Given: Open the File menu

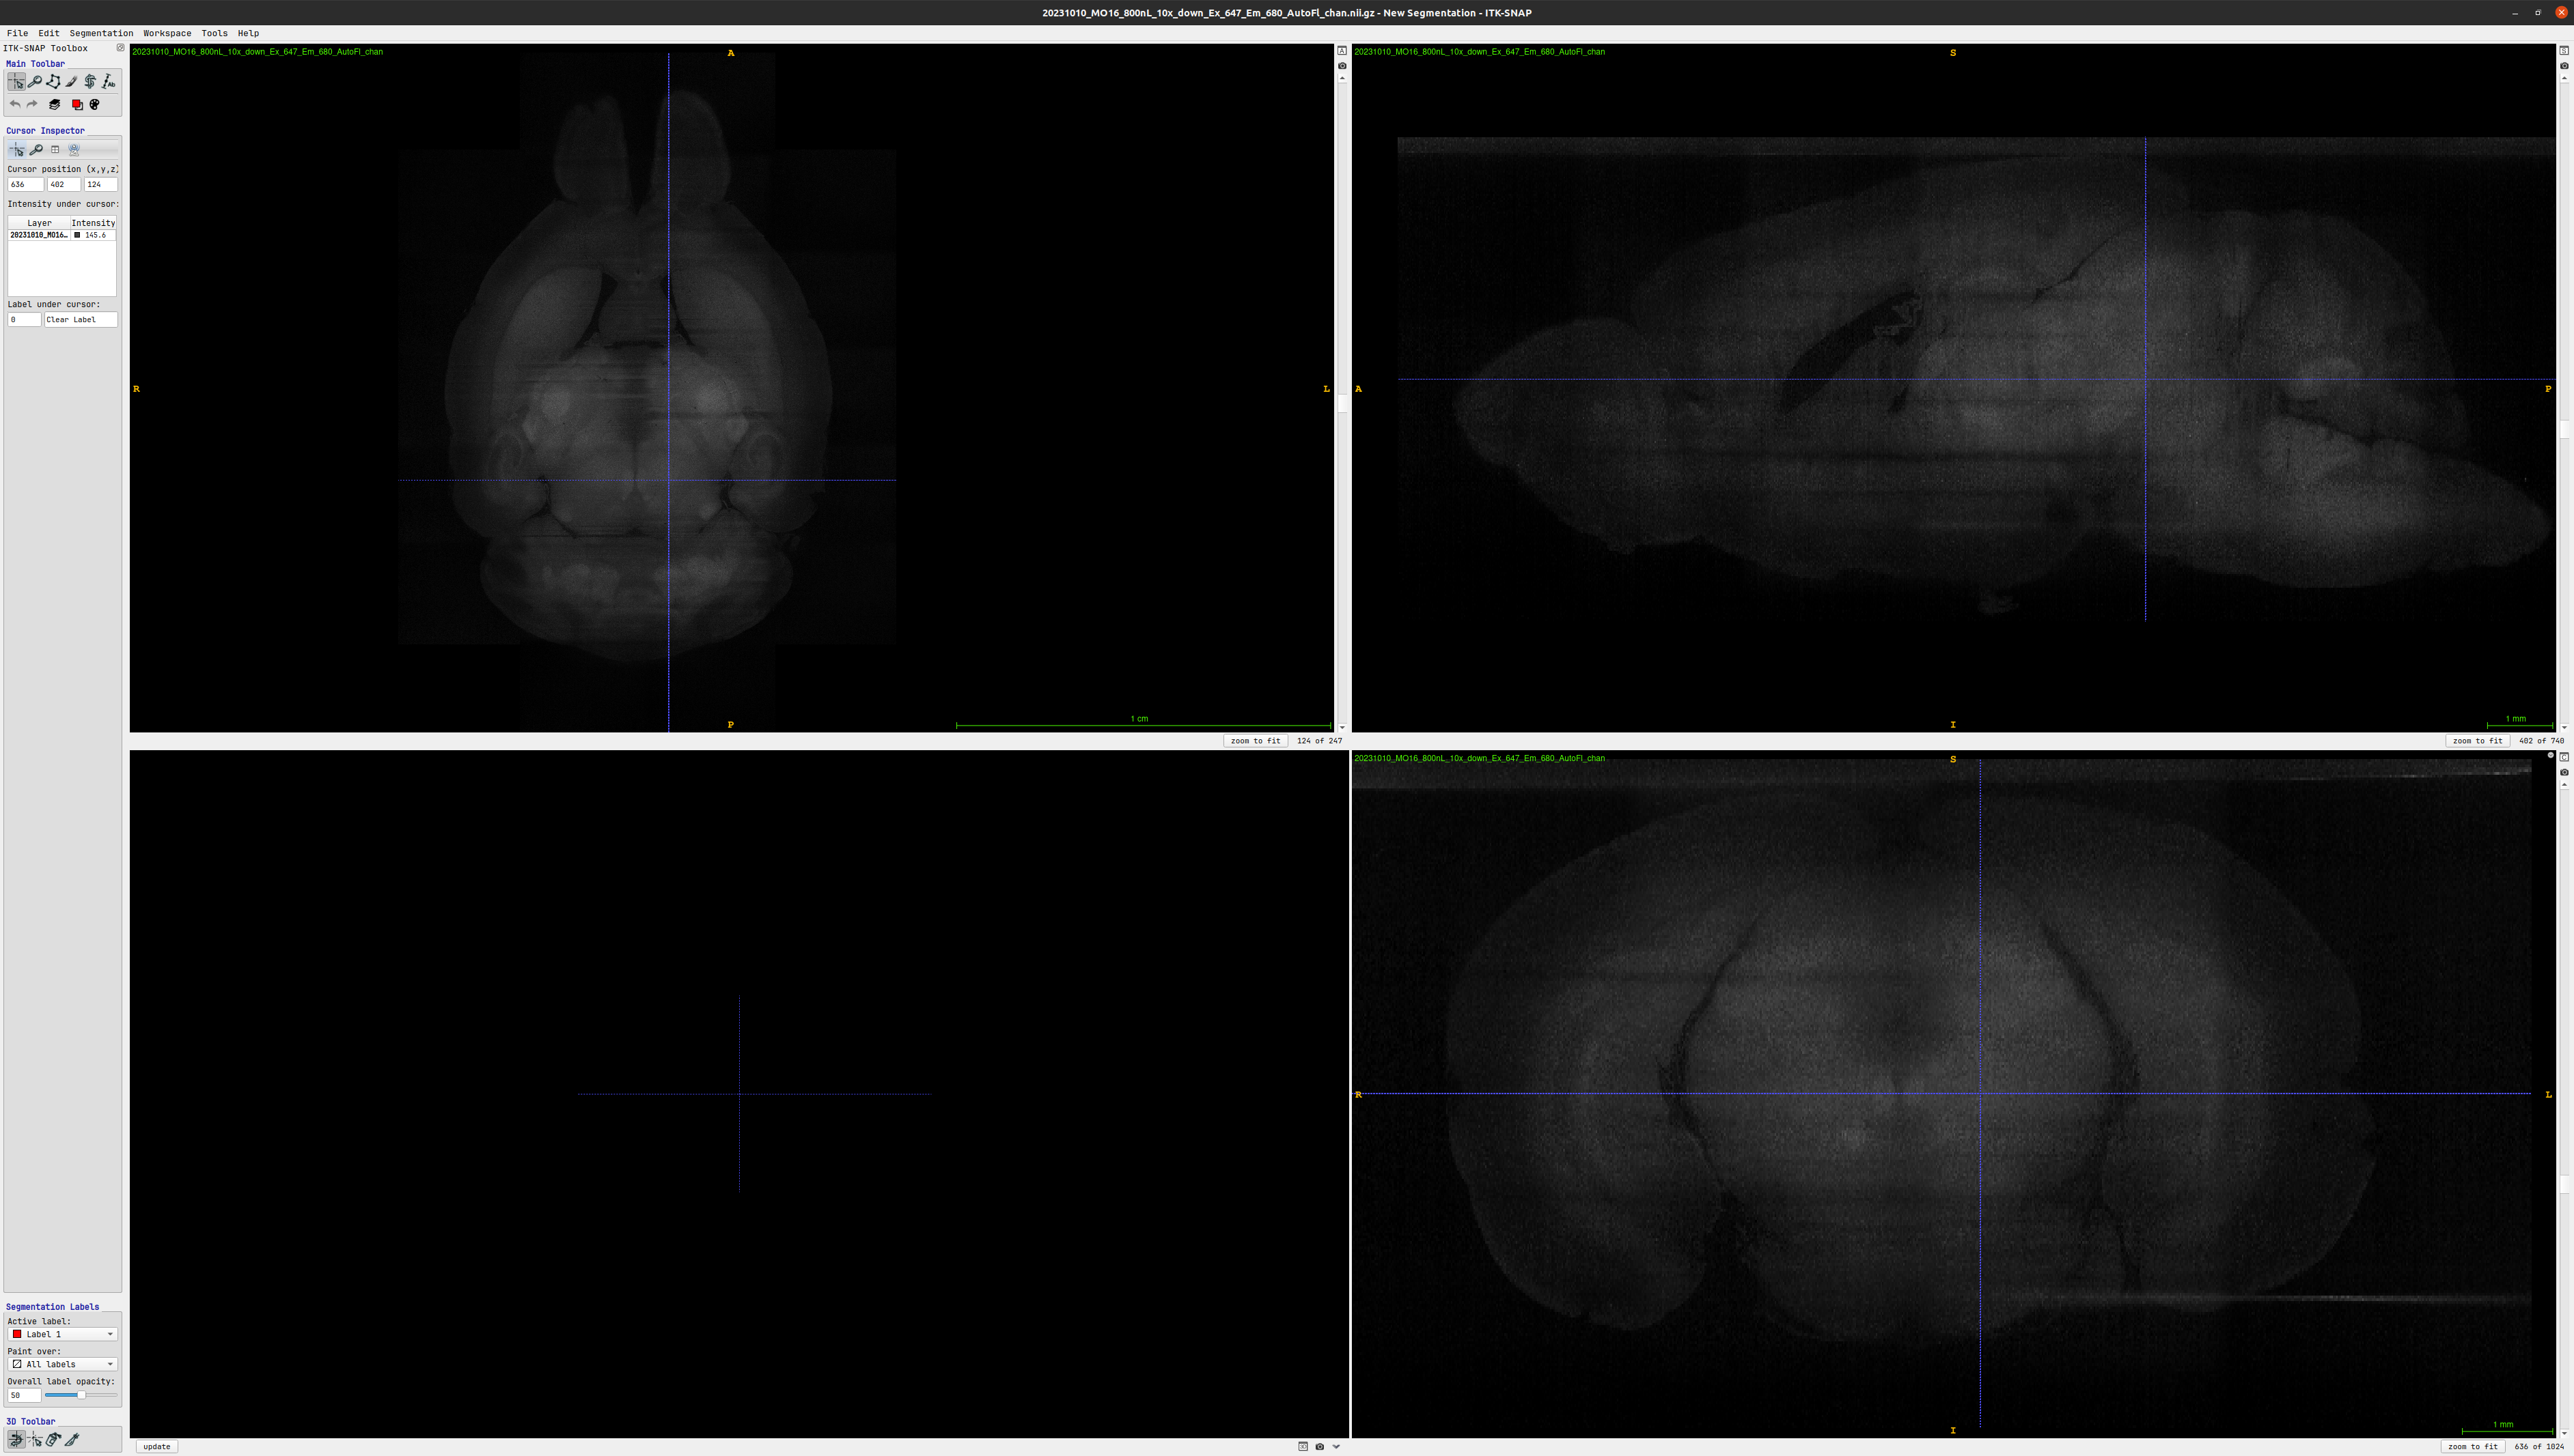Looking at the screenshot, I should tap(17, 33).
